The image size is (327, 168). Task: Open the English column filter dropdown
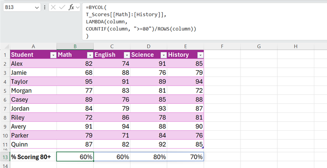tap(127, 55)
